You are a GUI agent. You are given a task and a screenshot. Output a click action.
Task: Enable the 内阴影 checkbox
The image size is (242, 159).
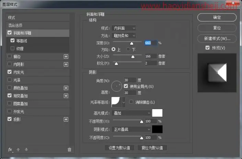pos(9,64)
